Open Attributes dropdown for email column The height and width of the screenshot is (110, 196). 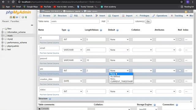[166, 50]
